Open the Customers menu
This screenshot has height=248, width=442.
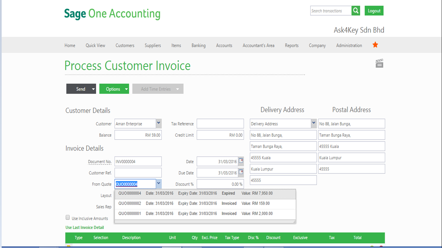tap(125, 46)
